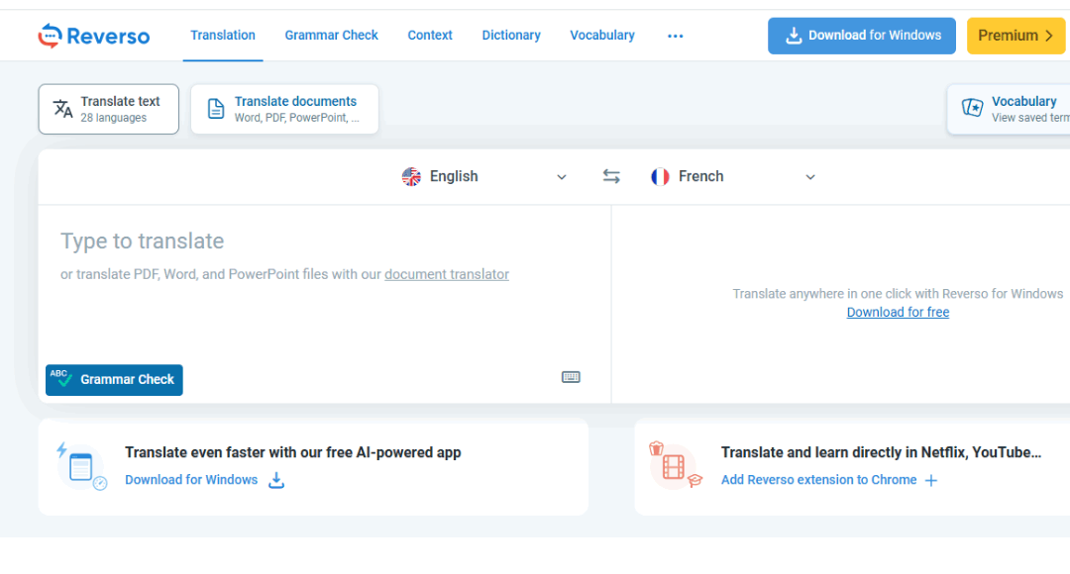The height and width of the screenshot is (574, 1070).
Task: Click the download icon beside Download for Windows link
Action: [276, 480]
